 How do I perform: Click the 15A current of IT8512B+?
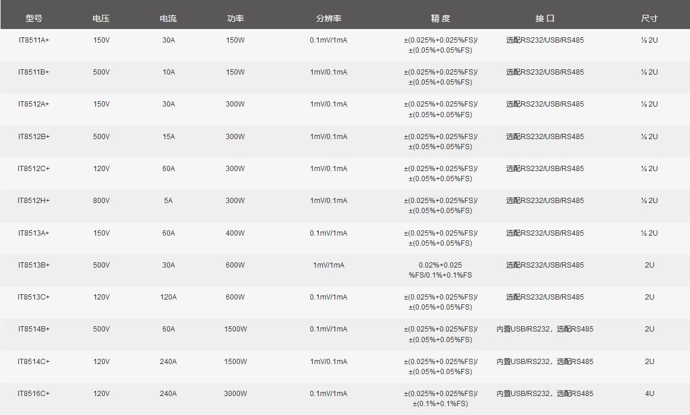coord(169,137)
